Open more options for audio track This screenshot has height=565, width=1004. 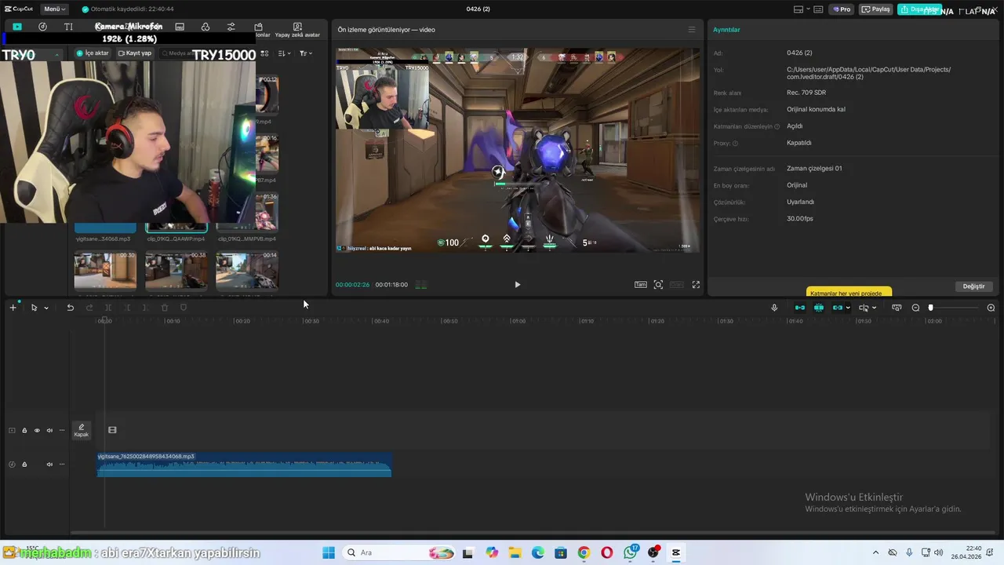pos(62,465)
